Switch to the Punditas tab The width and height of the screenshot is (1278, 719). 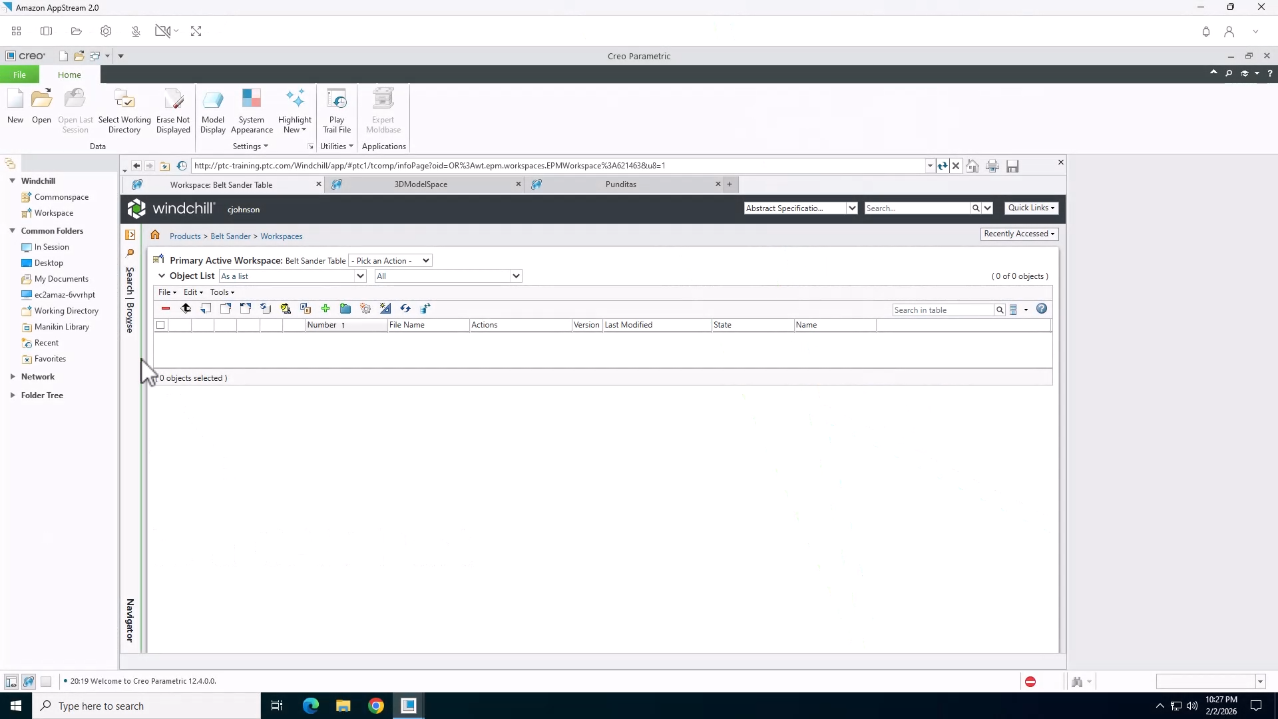[621, 184]
